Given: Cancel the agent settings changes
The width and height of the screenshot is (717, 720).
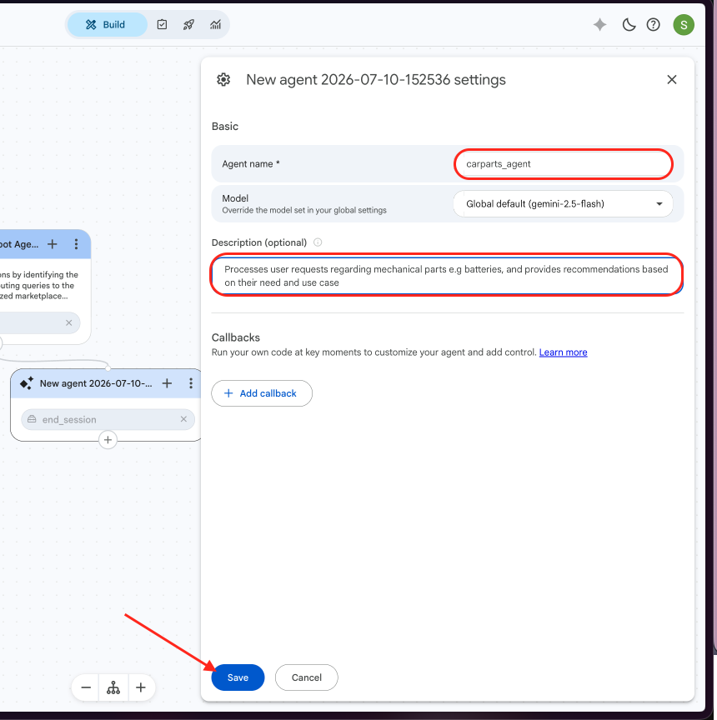Looking at the screenshot, I should pyautogui.click(x=306, y=677).
